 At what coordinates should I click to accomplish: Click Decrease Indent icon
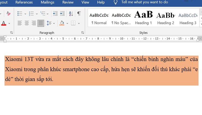point(55,13)
